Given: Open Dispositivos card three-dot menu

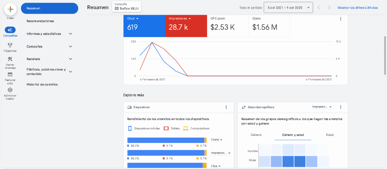Looking at the screenshot, I should [x=226, y=107].
